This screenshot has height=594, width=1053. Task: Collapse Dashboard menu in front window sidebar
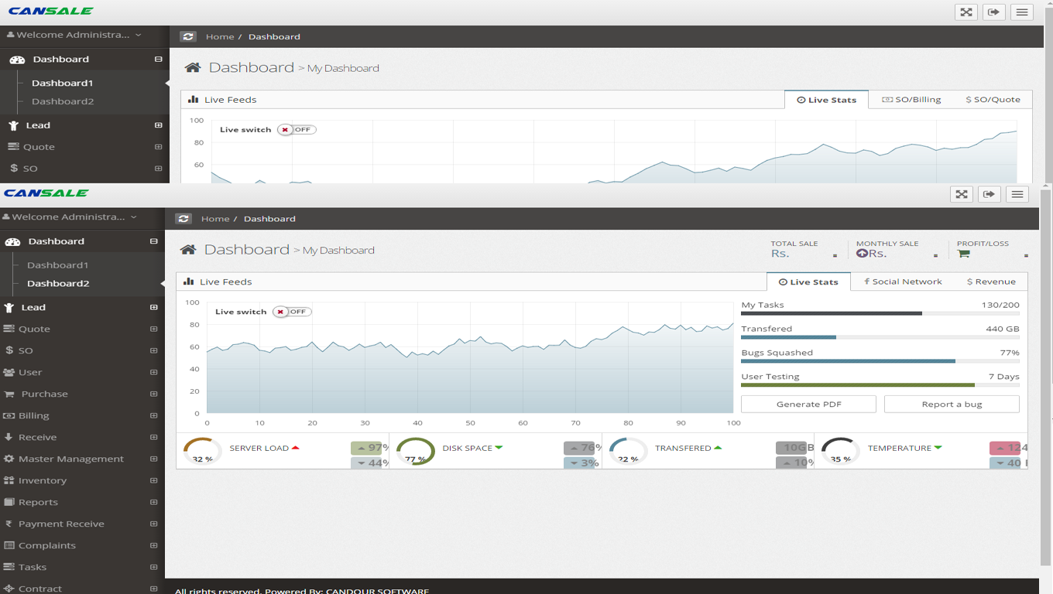coord(153,241)
